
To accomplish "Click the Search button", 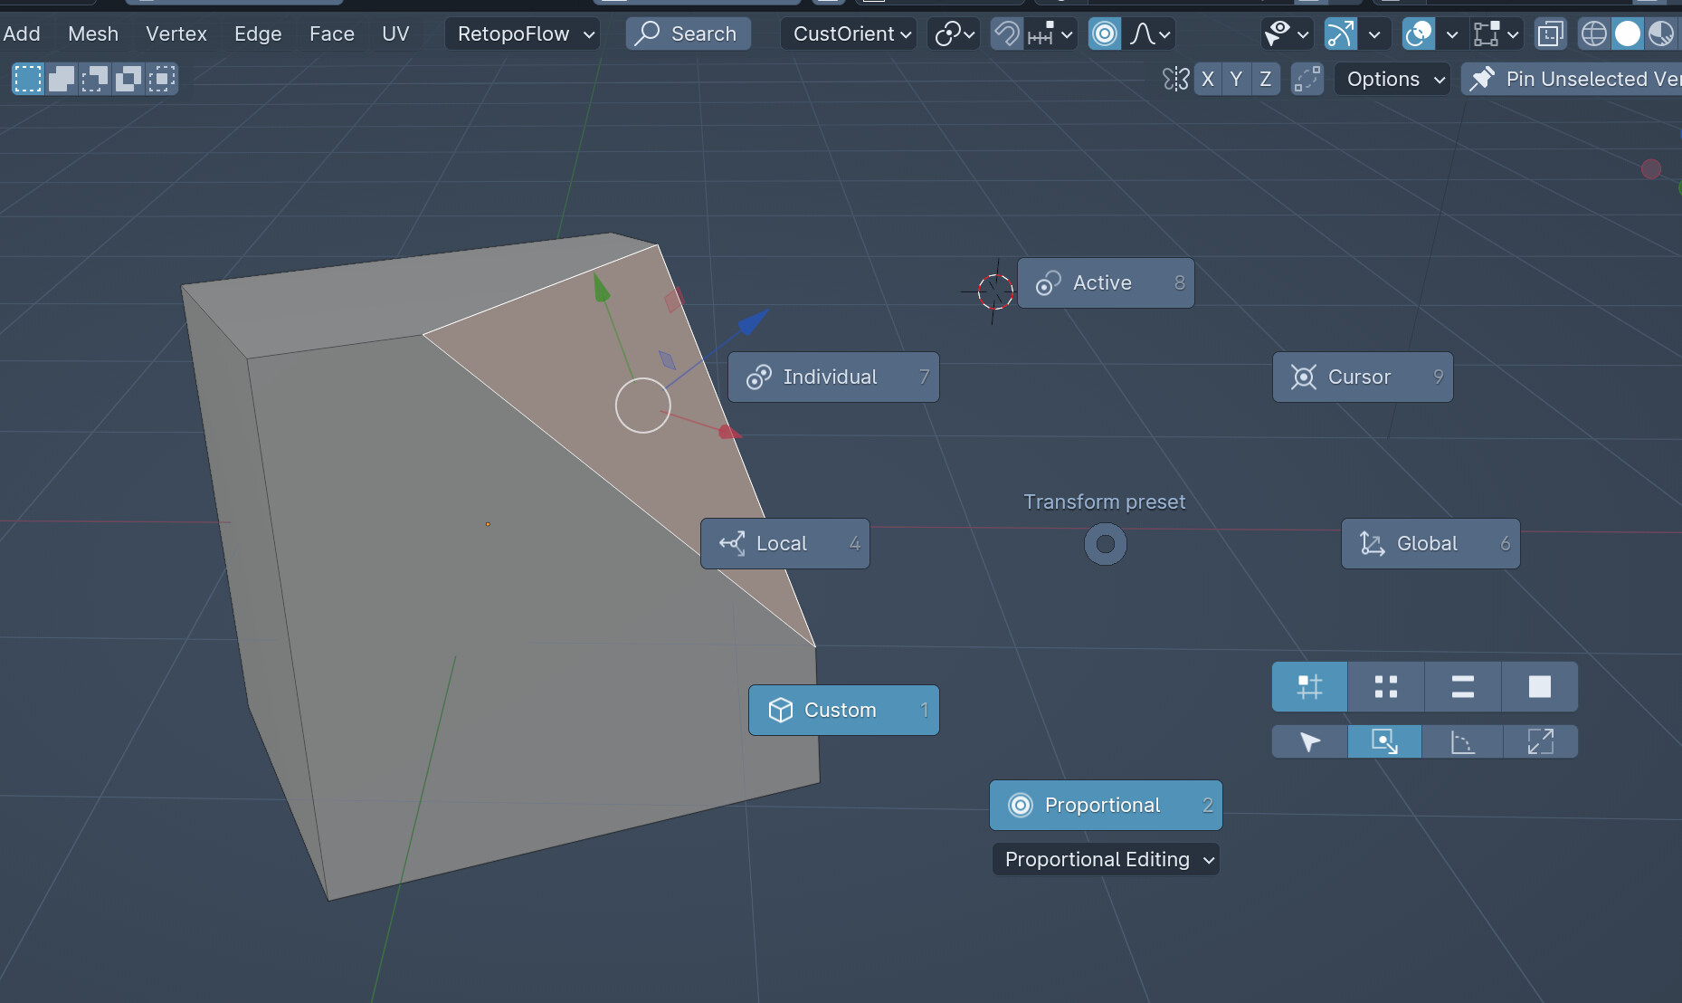I will [688, 34].
